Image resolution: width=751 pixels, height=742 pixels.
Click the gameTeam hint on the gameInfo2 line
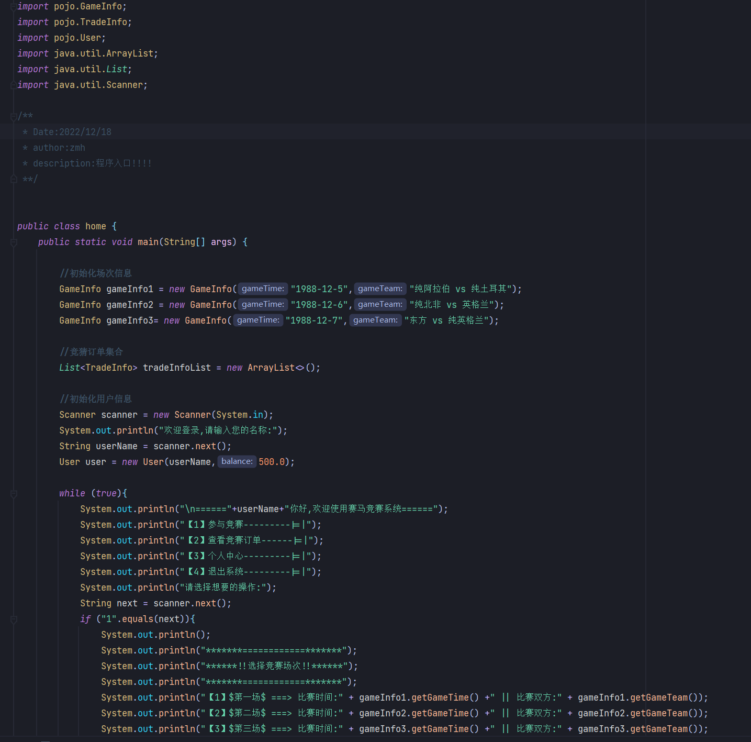click(x=380, y=304)
